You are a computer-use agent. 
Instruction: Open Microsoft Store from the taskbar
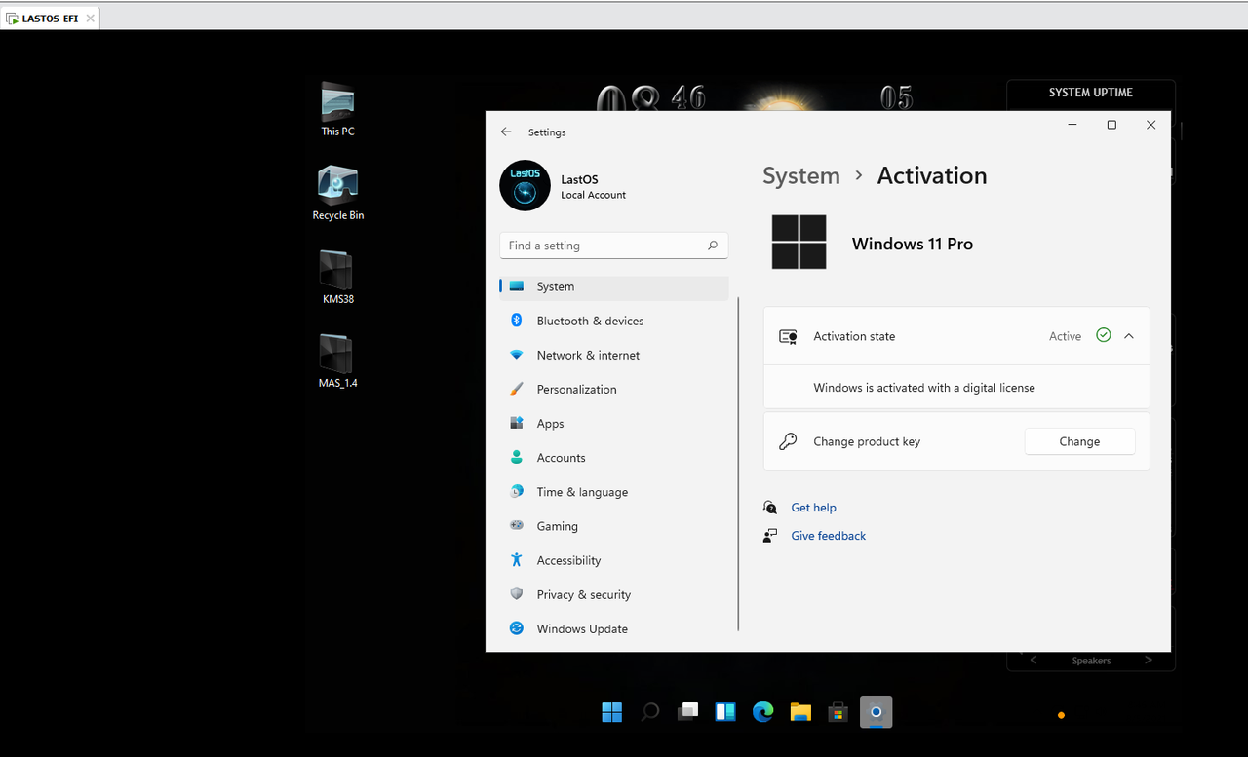pos(838,712)
